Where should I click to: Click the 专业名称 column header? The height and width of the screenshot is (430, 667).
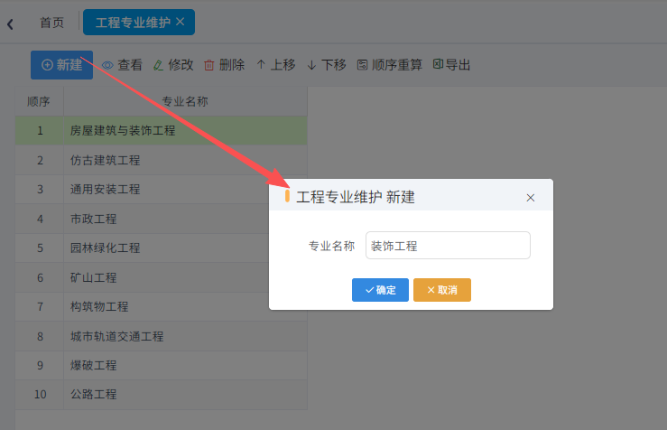tap(185, 101)
